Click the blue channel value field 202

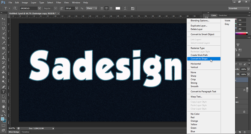click(x=242, y=29)
